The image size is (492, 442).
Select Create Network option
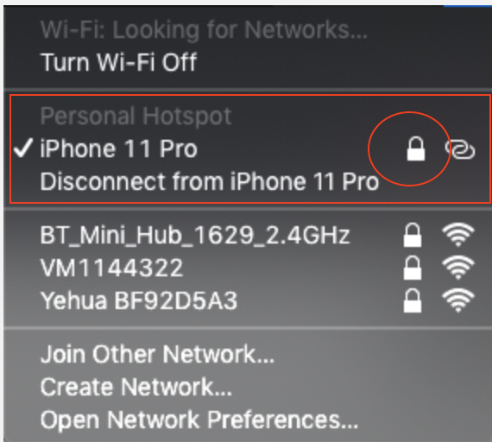[x=136, y=387]
